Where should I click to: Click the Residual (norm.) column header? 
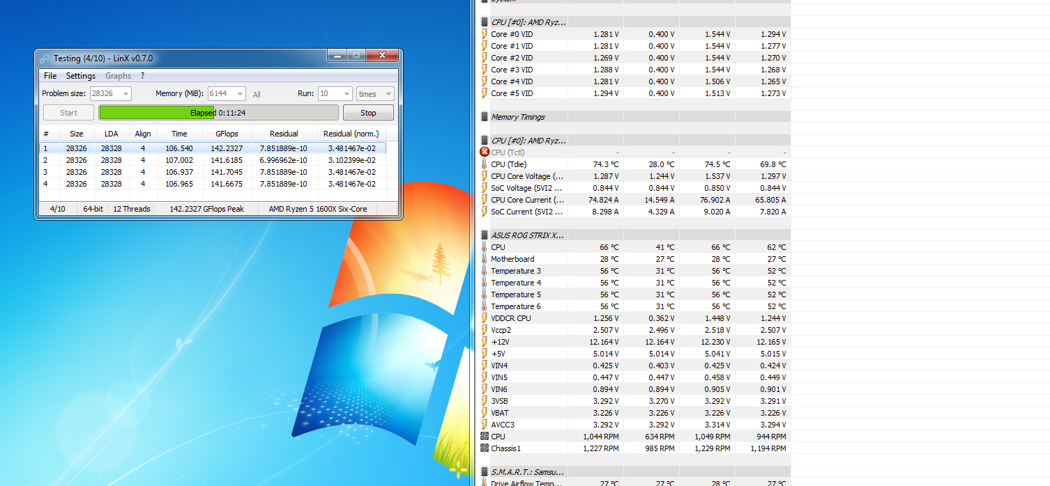click(351, 134)
